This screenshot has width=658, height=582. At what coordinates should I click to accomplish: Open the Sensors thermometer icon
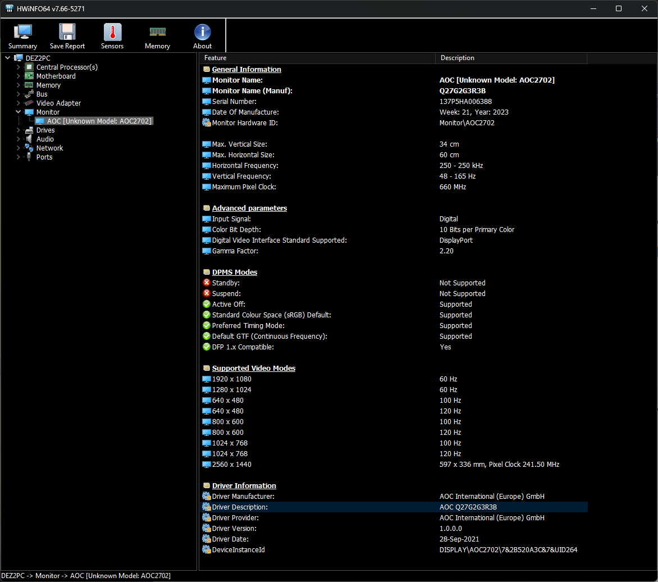[112, 32]
